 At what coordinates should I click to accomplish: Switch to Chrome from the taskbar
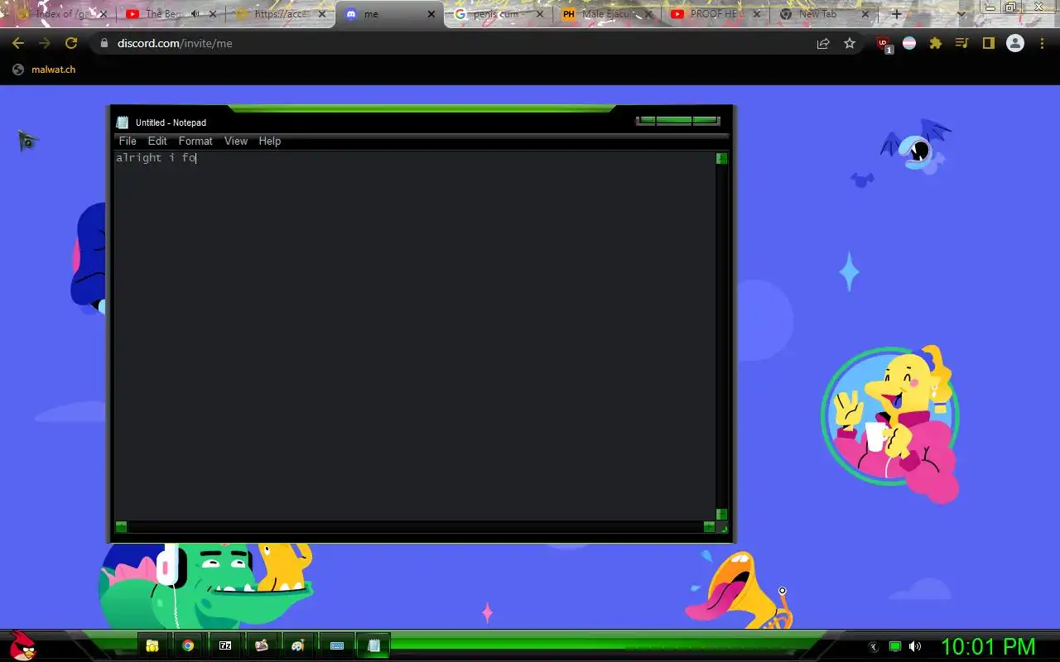pyautogui.click(x=188, y=645)
